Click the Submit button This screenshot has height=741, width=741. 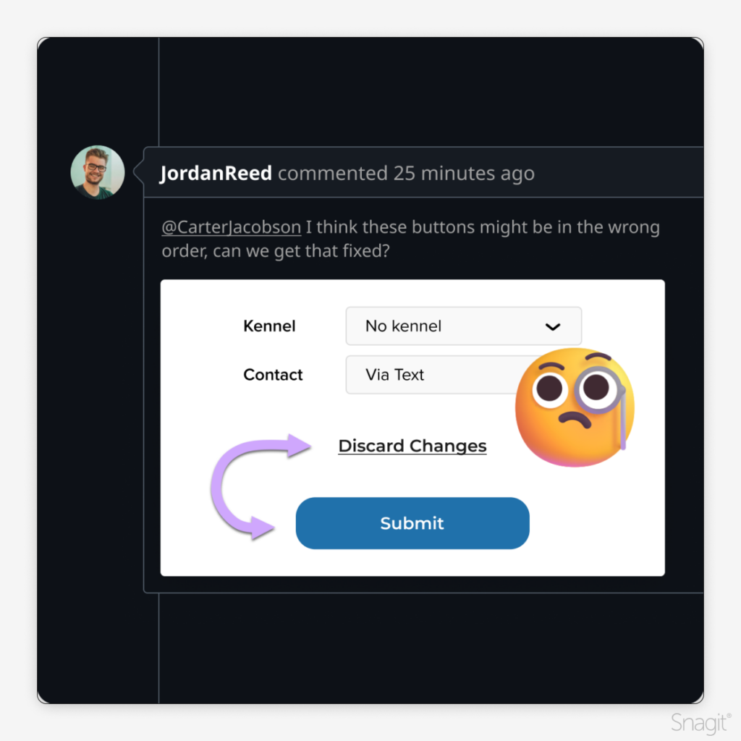click(x=412, y=523)
